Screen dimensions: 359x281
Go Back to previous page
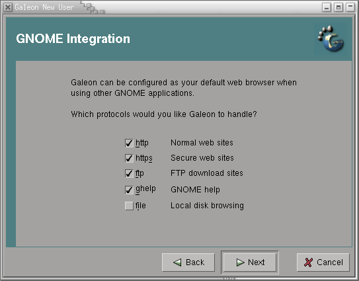click(x=188, y=262)
